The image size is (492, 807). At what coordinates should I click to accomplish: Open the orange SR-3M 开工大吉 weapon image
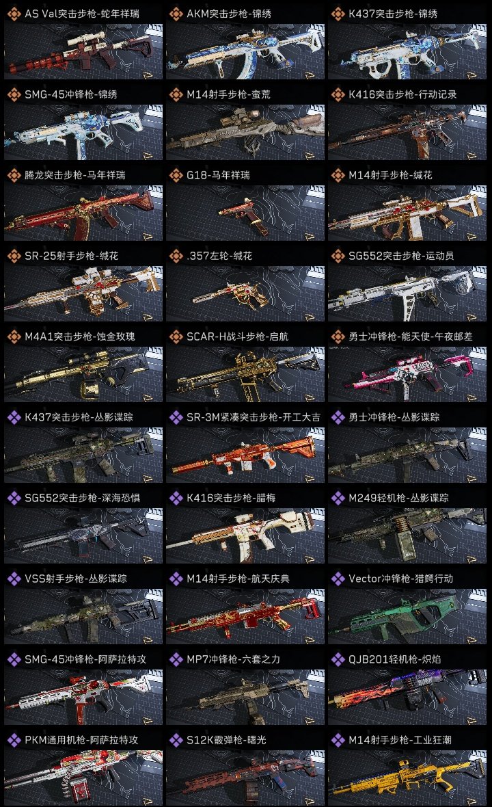[245, 455]
